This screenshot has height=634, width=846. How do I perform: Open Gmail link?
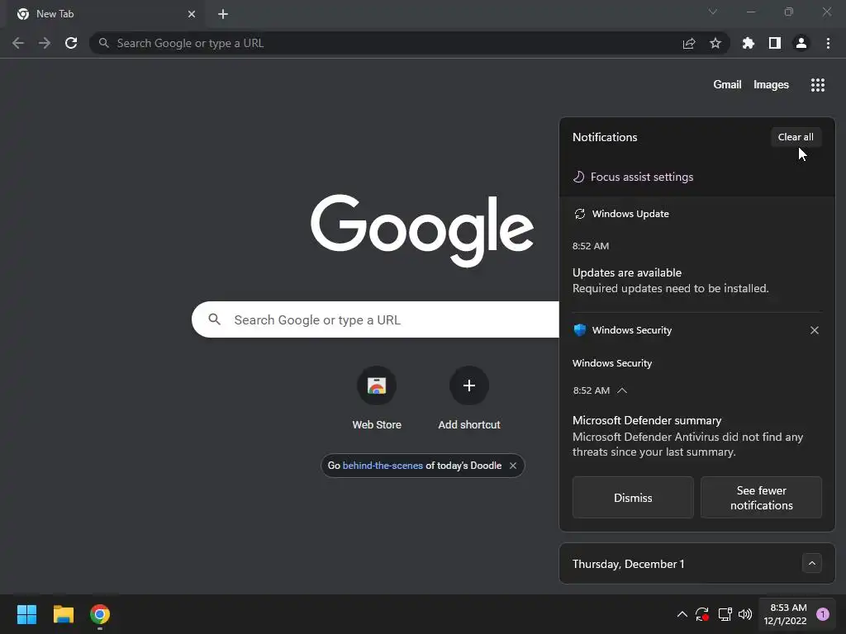[727, 85]
